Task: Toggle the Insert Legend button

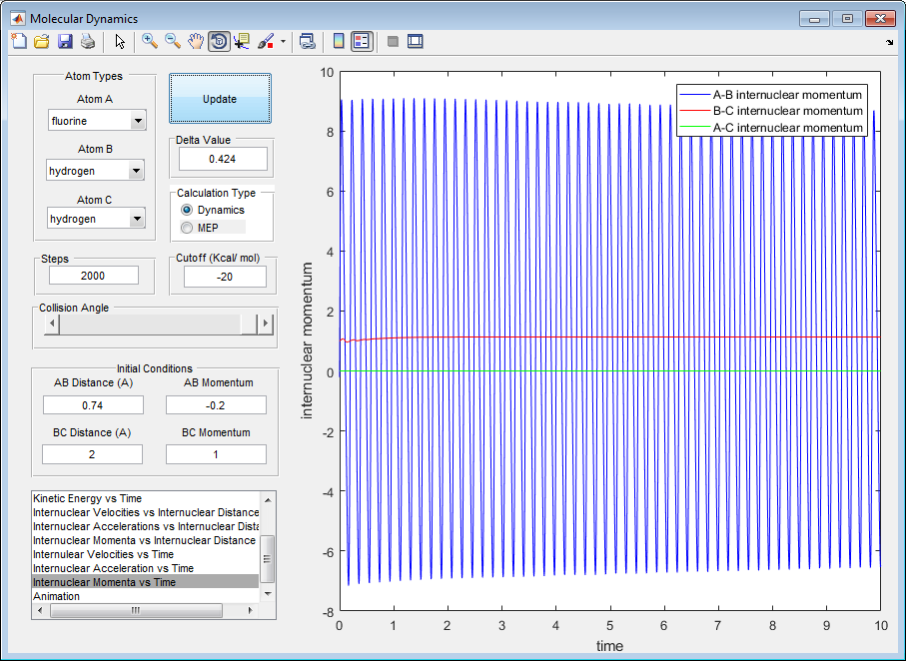Action: pos(362,41)
